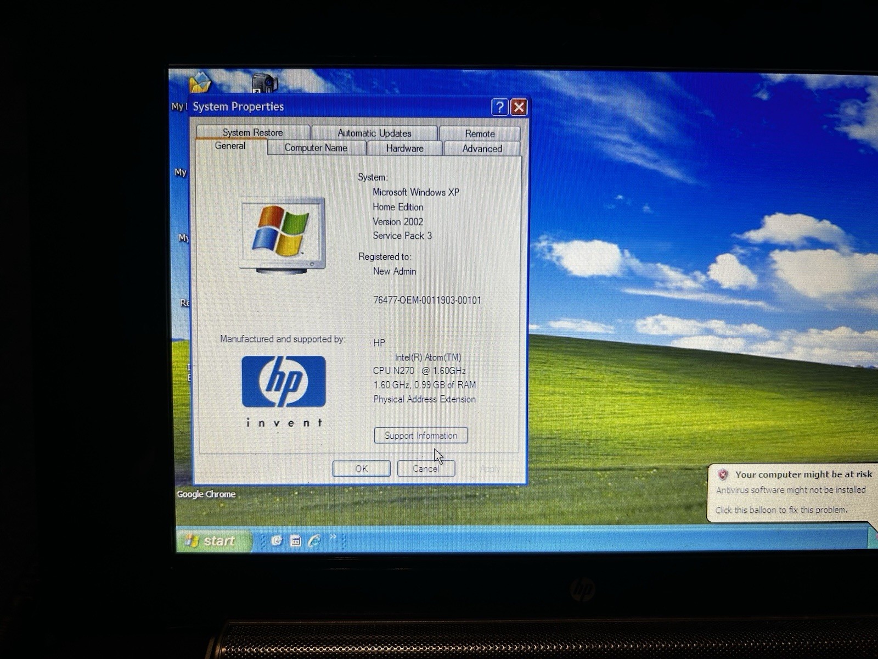The width and height of the screenshot is (878, 659).
Task: Switch to the Automatic Updates tab
Action: [x=374, y=133]
